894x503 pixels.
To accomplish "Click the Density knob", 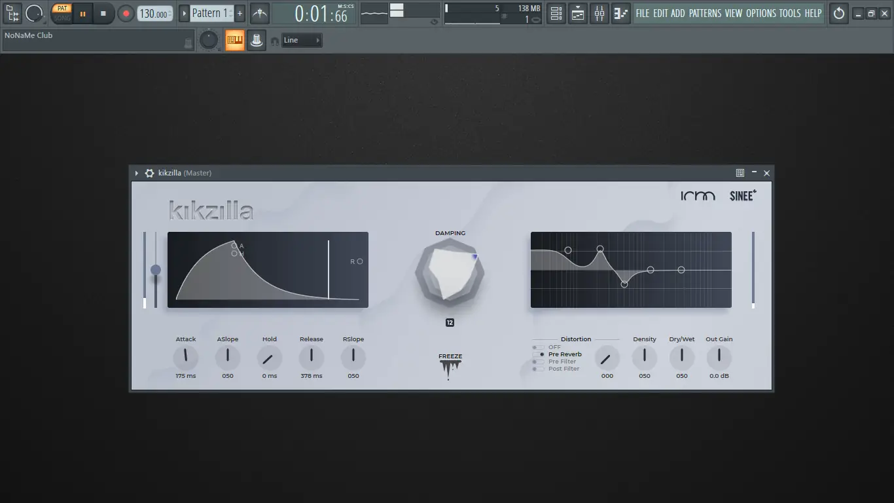I will pos(645,358).
